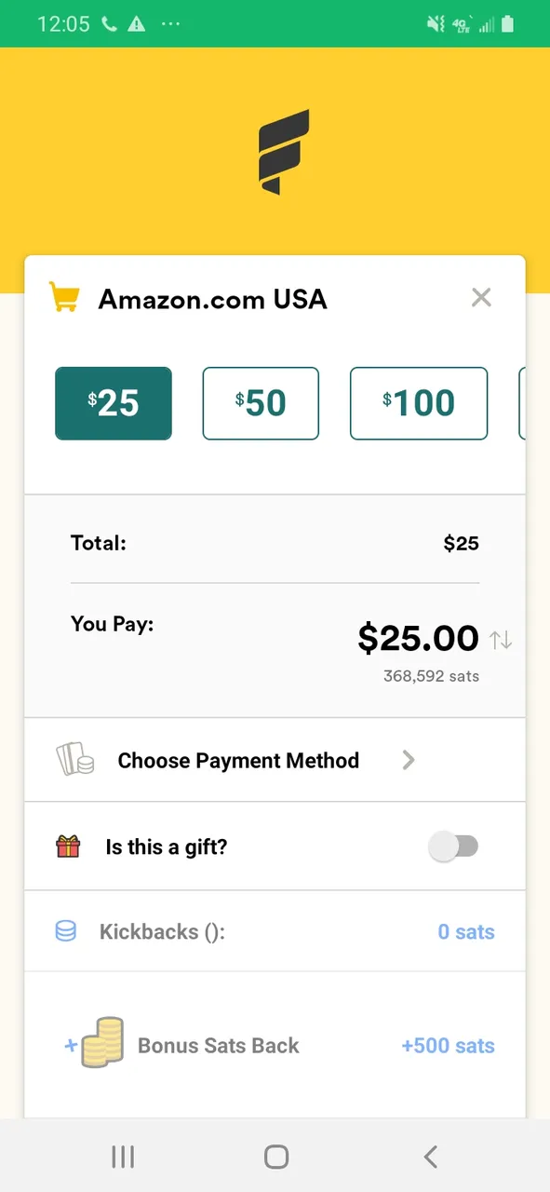Tap the partially visible fourth amount option
550x1192 pixels.
coord(522,403)
